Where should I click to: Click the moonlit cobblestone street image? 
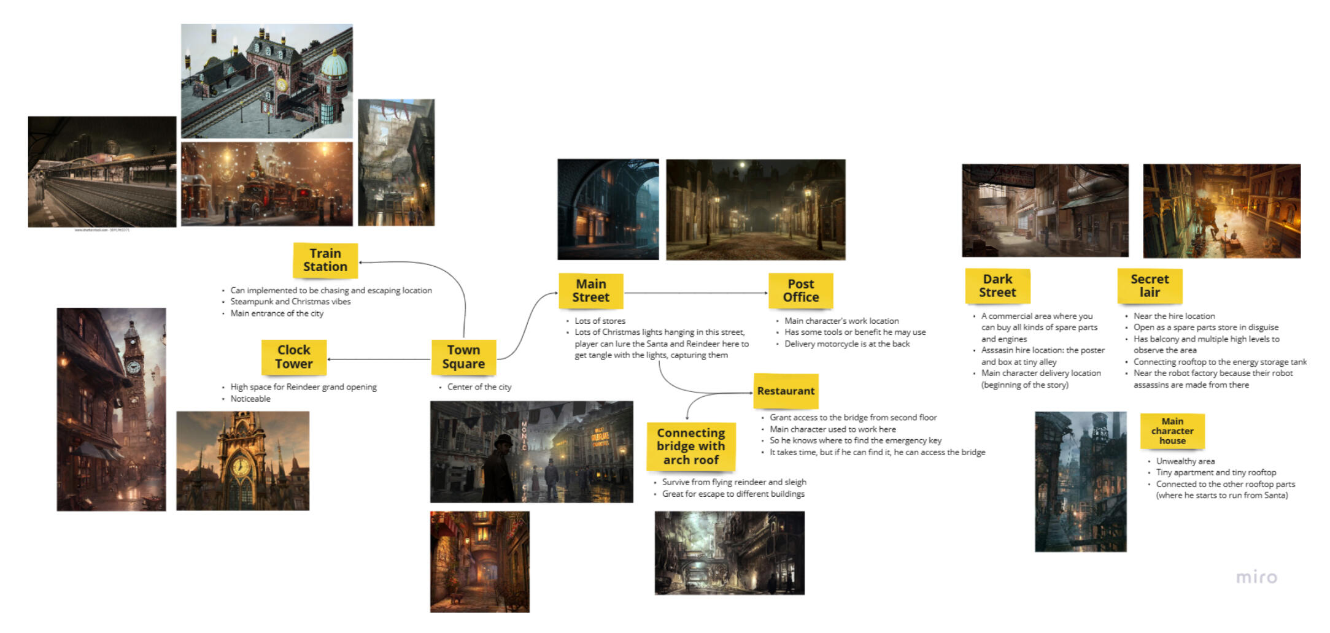pos(756,210)
